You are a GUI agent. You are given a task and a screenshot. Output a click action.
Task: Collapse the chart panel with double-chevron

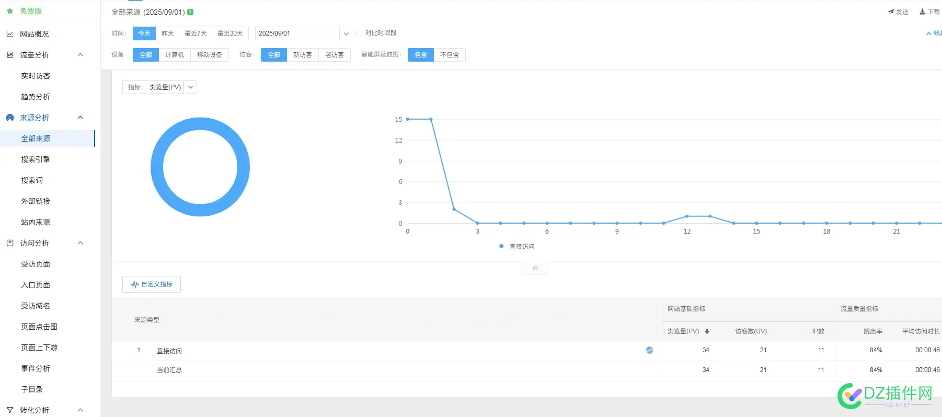[x=535, y=268]
